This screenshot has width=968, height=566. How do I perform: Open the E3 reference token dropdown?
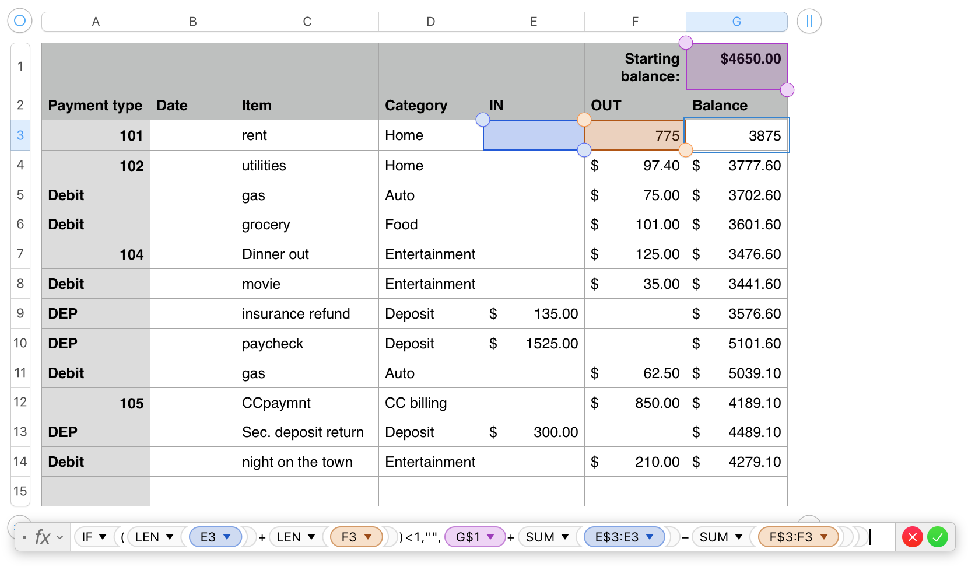[227, 537]
